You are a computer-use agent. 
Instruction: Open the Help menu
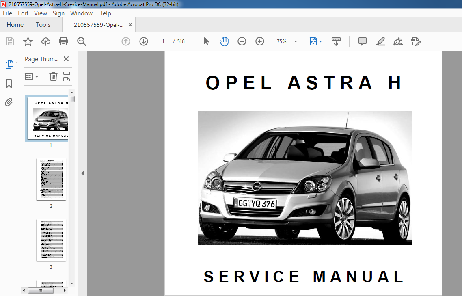pyautogui.click(x=105, y=13)
